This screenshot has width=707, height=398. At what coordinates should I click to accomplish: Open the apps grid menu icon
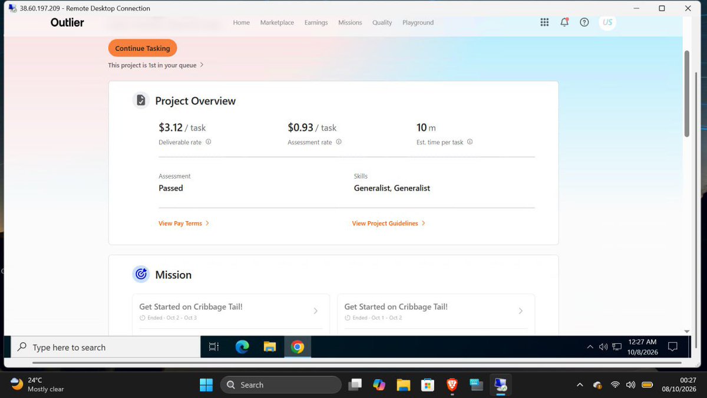tap(544, 22)
